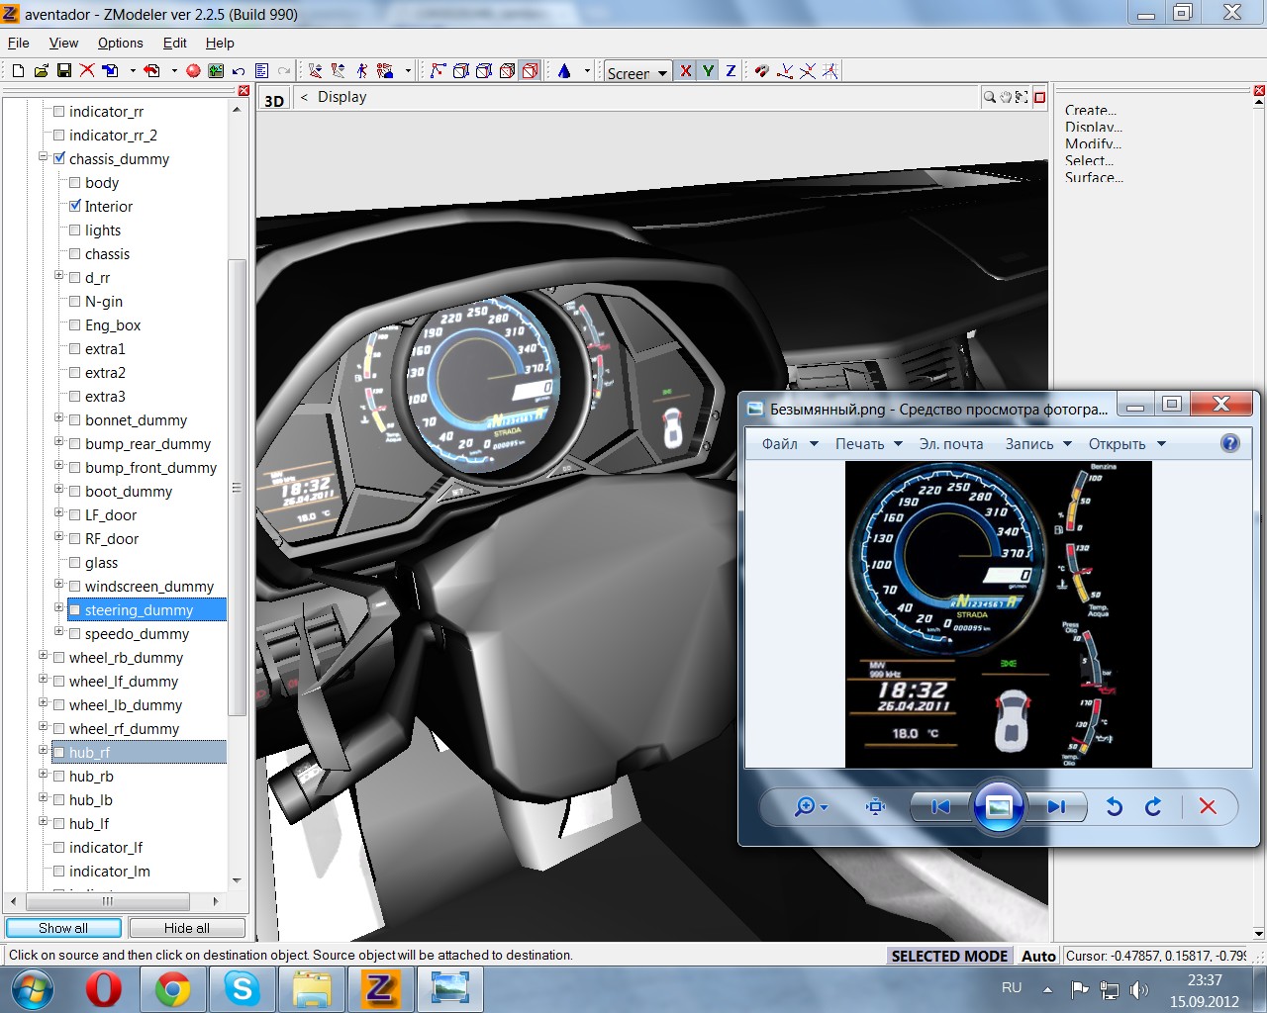Check the body visibility checkbox
This screenshot has width=1267, height=1013.
click(75, 182)
